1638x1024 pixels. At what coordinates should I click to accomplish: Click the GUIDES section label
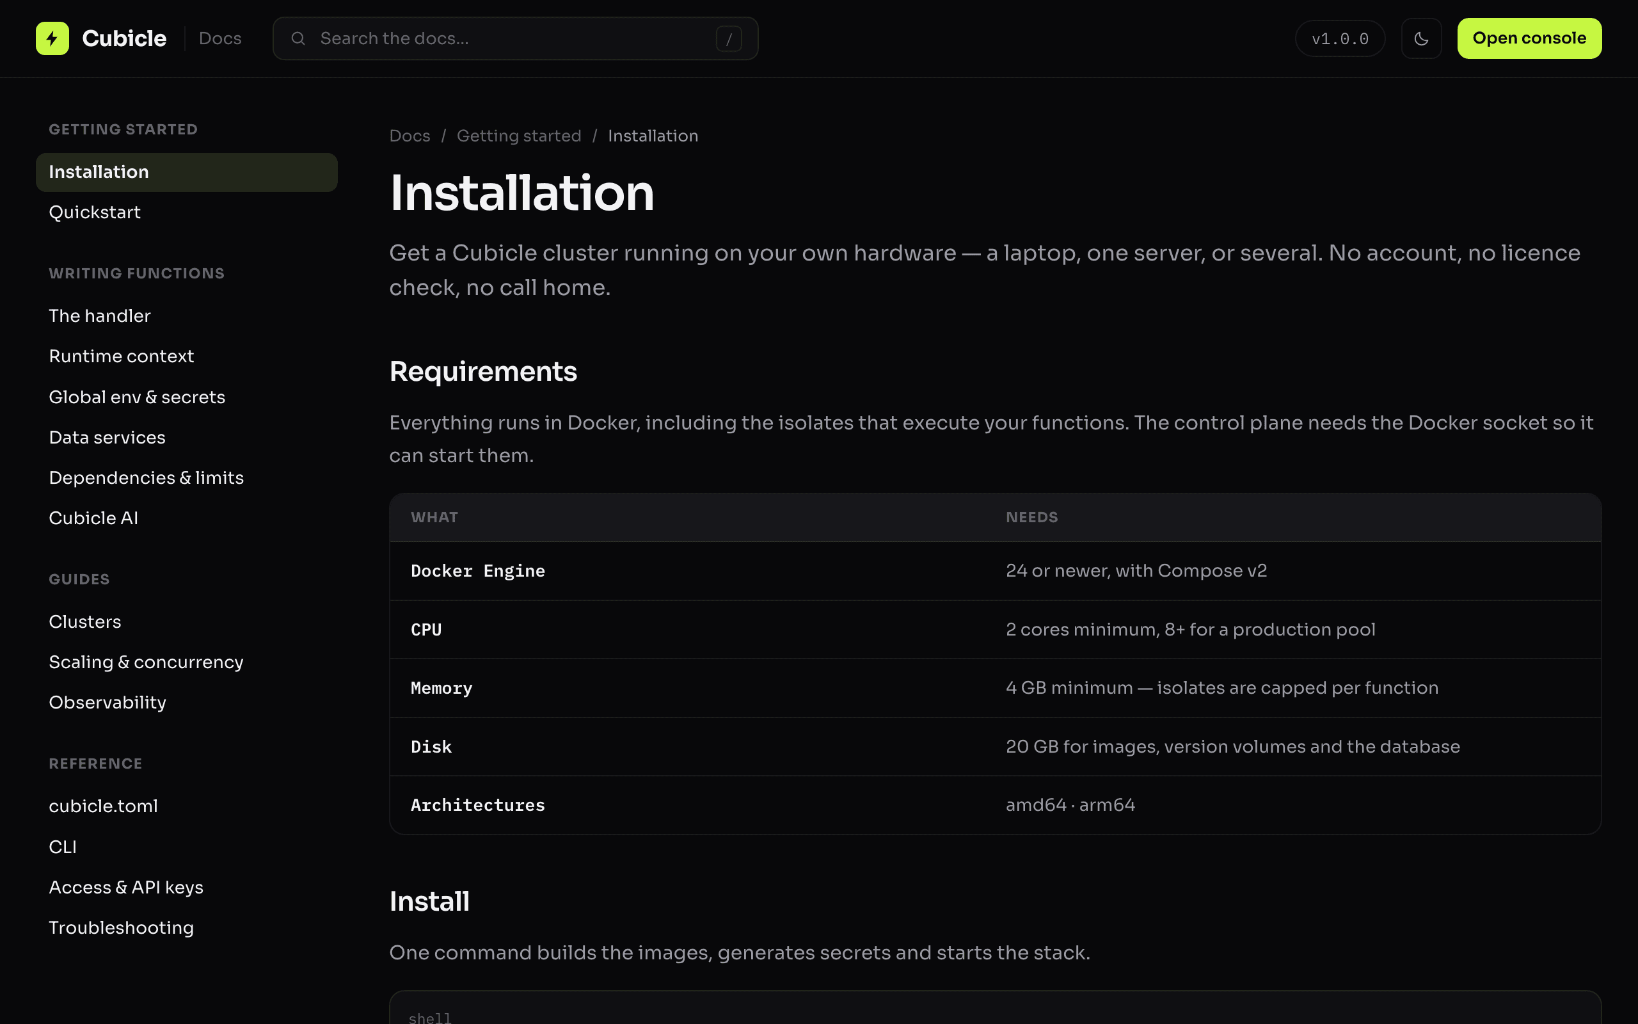(x=79, y=580)
